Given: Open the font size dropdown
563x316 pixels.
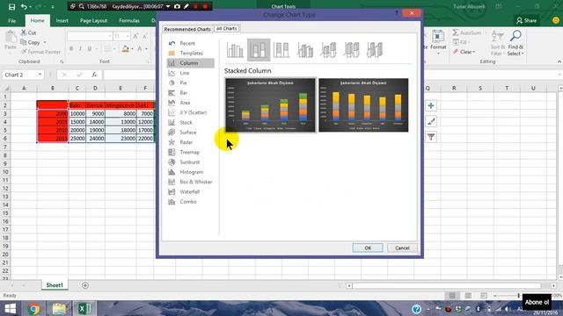Looking at the screenshot, I should (127, 36).
